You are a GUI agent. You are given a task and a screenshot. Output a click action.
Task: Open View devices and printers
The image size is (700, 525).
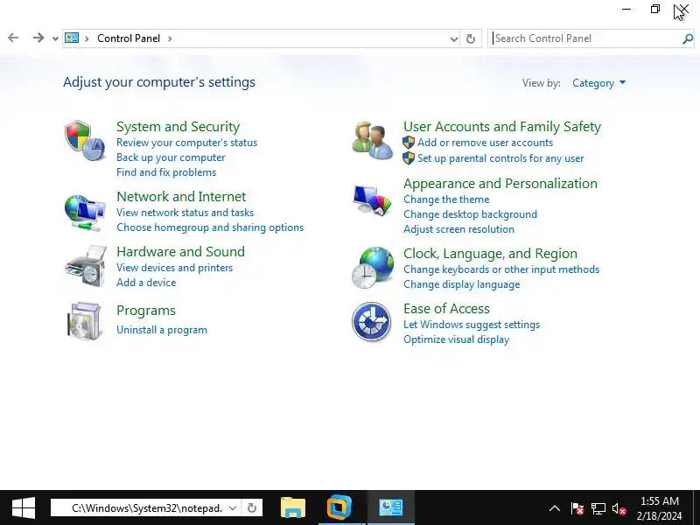[174, 268]
